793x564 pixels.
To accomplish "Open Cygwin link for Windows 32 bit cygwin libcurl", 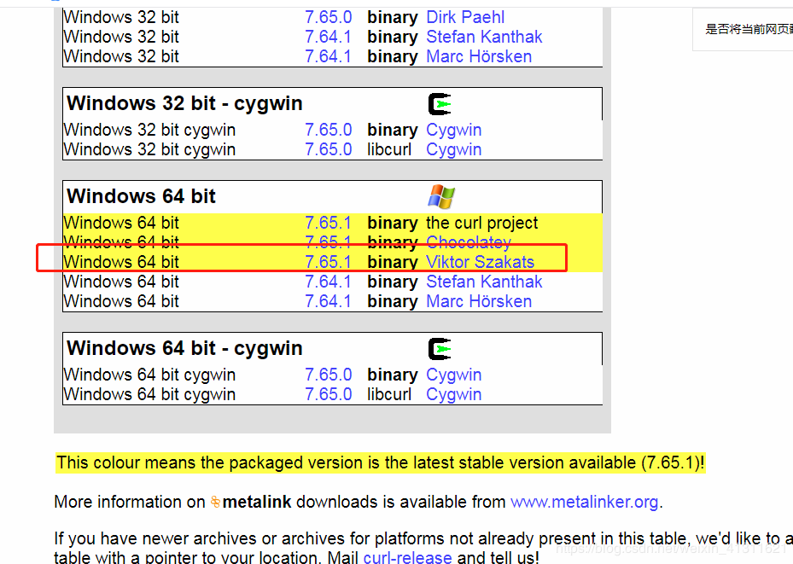I will tap(453, 149).
